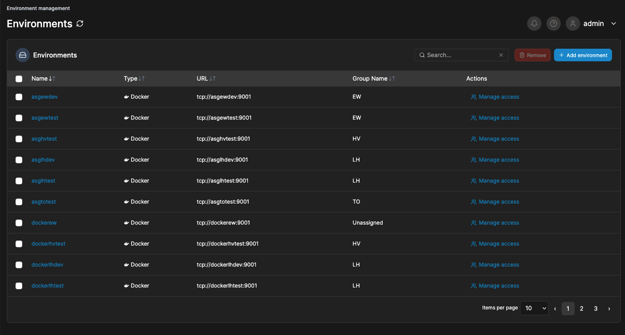Go to next page arrow
The height and width of the screenshot is (335, 625).
point(609,309)
